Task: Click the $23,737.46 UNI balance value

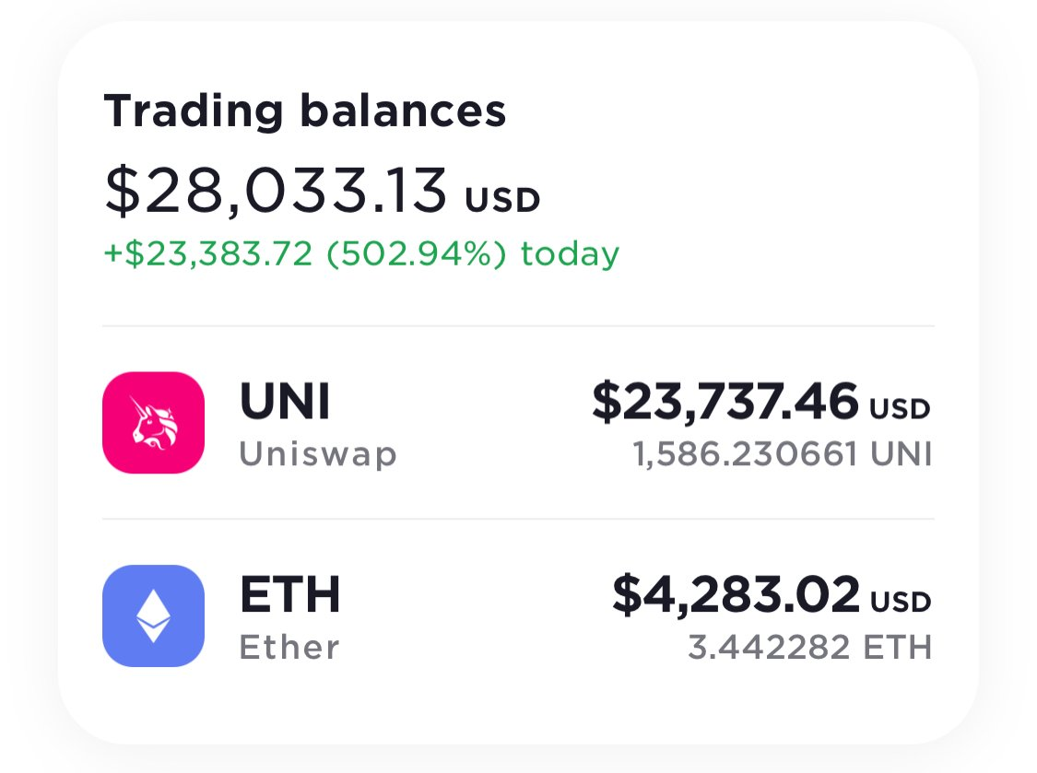Action: pyautogui.click(x=725, y=402)
